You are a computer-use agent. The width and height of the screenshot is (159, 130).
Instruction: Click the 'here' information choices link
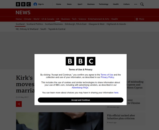[116, 93]
